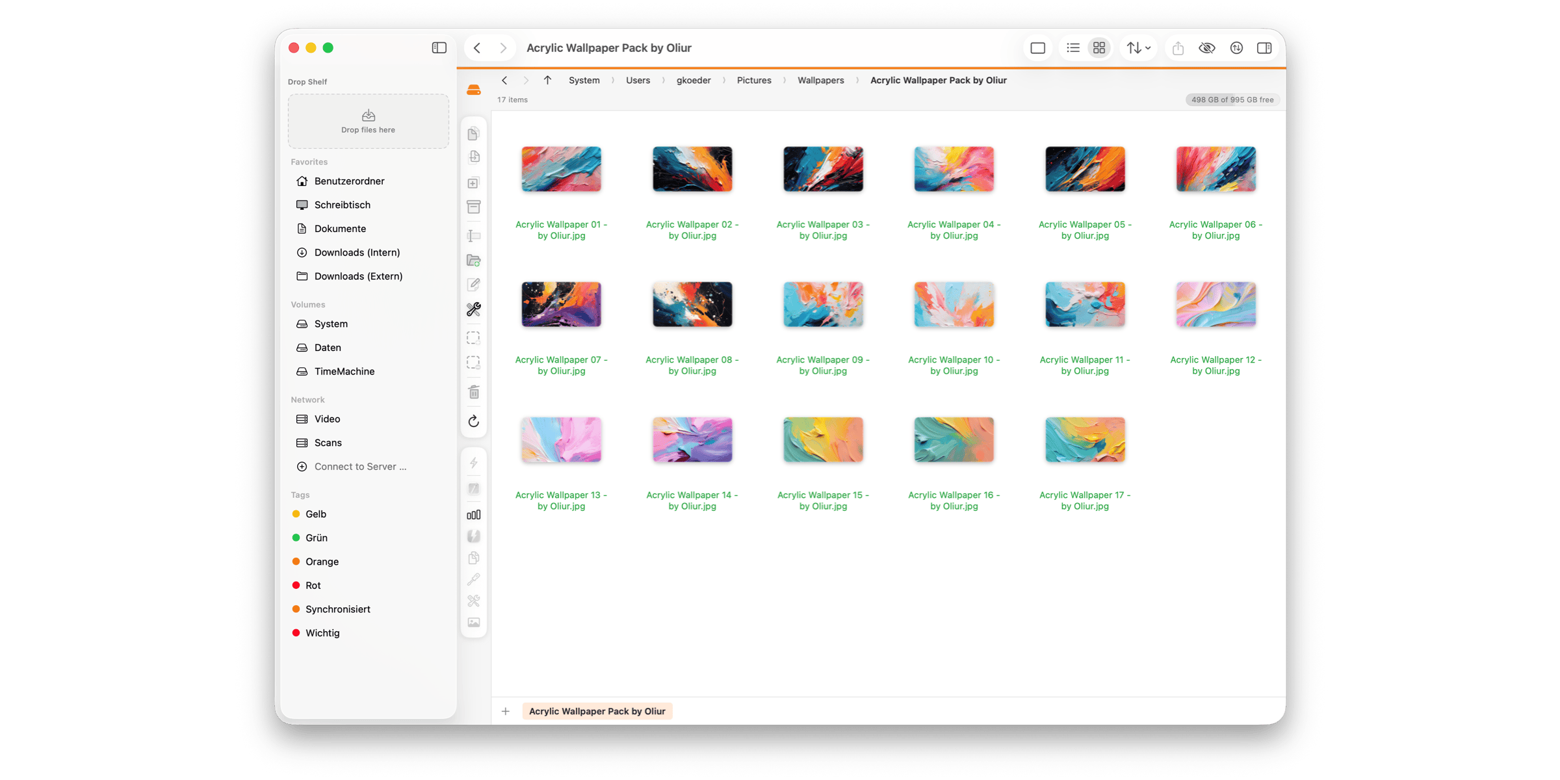Click the Drop files here shelf area

point(369,122)
